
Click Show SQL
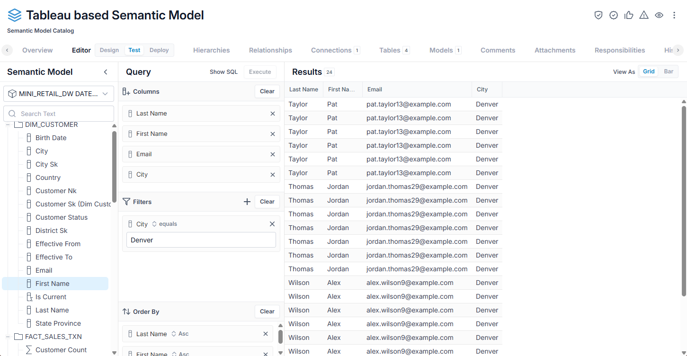(x=223, y=72)
